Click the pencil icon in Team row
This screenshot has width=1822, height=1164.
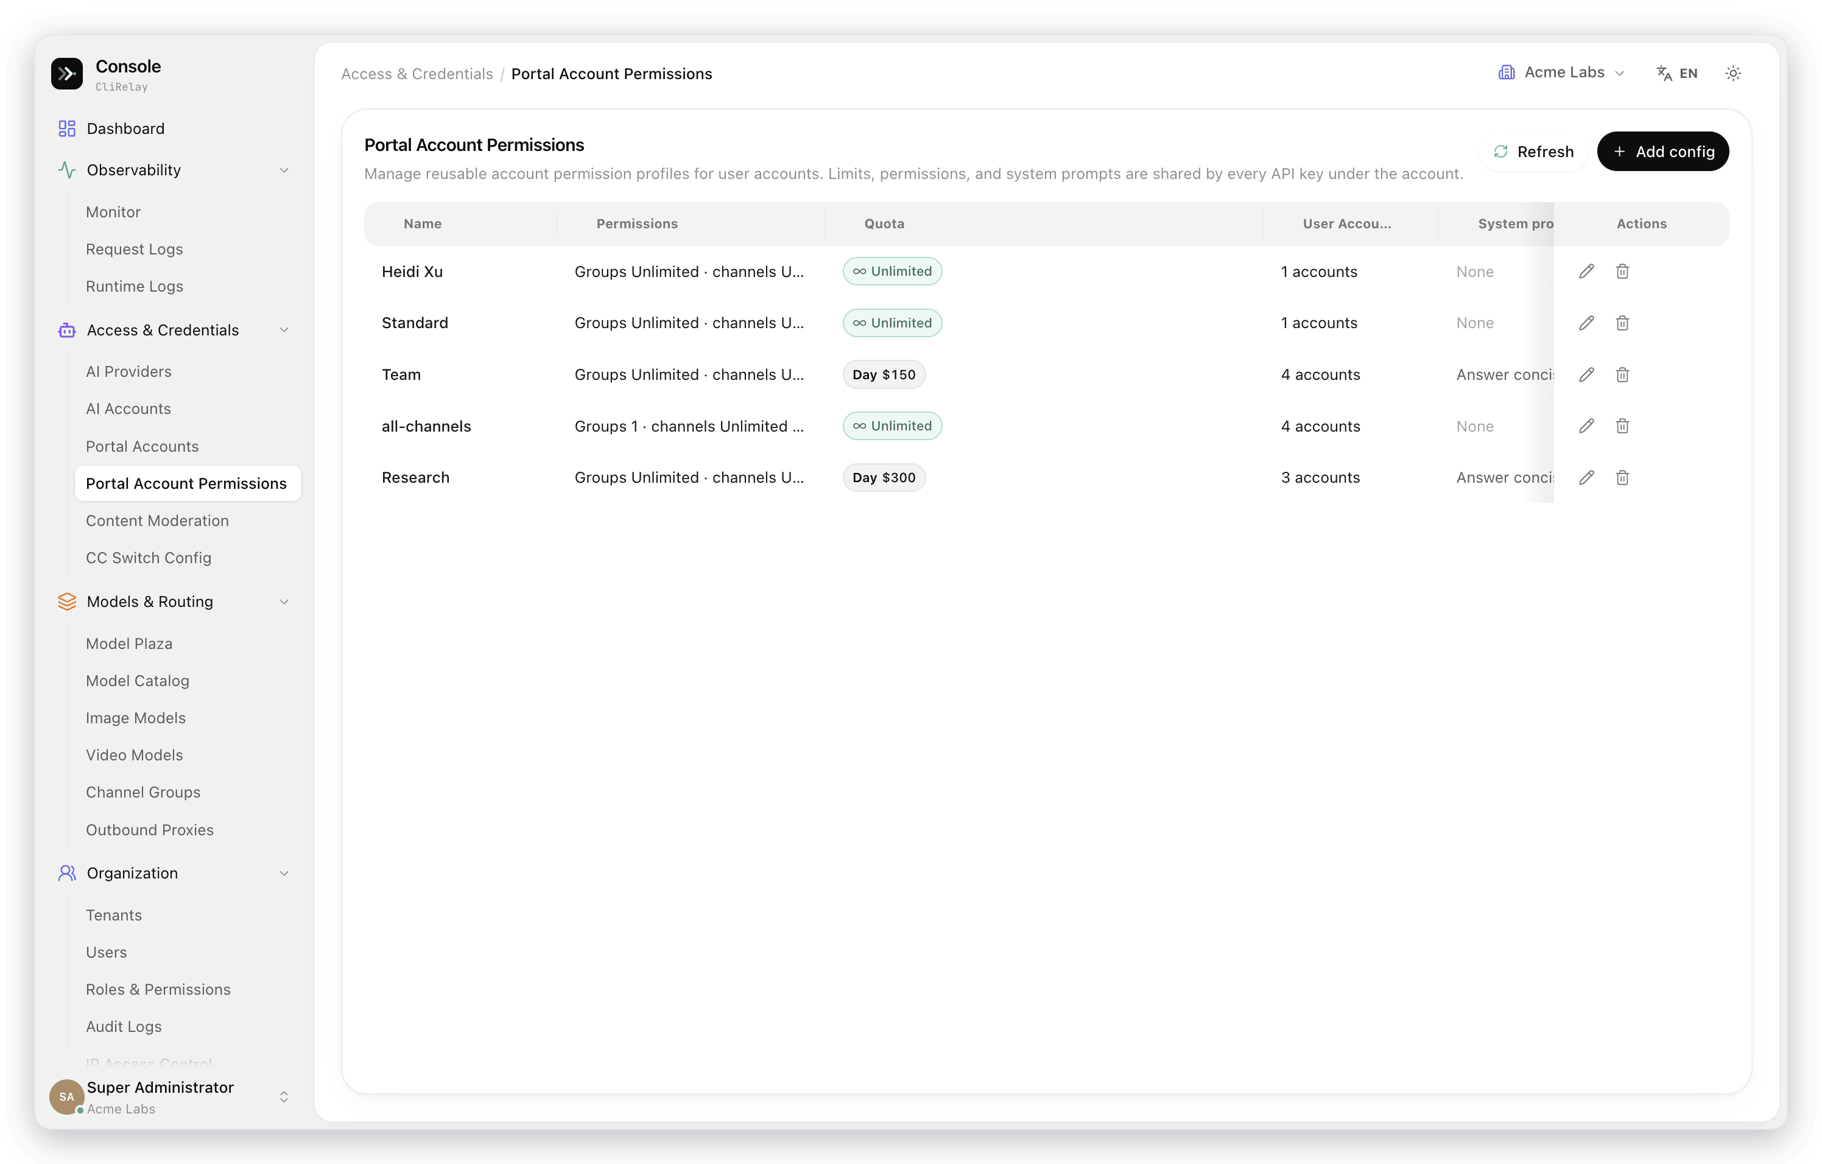(x=1587, y=374)
